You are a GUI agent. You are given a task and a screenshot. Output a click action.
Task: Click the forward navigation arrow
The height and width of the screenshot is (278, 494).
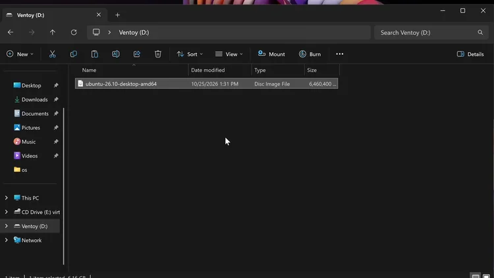pos(32,32)
